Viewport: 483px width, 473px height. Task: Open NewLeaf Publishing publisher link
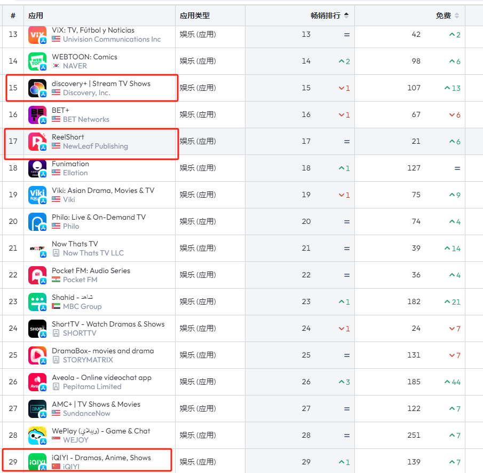click(x=96, y=146)
